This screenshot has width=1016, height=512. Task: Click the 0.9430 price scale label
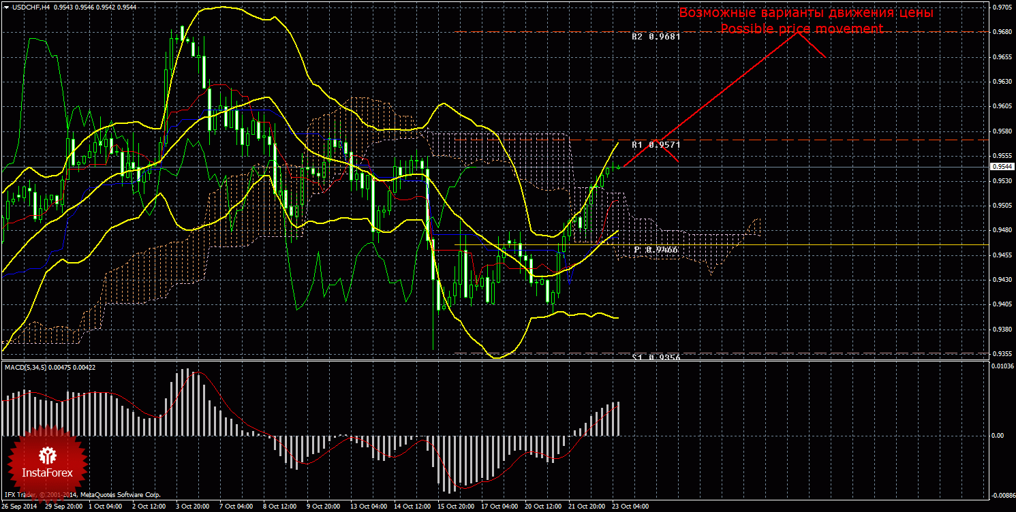tap(1002, 280)
